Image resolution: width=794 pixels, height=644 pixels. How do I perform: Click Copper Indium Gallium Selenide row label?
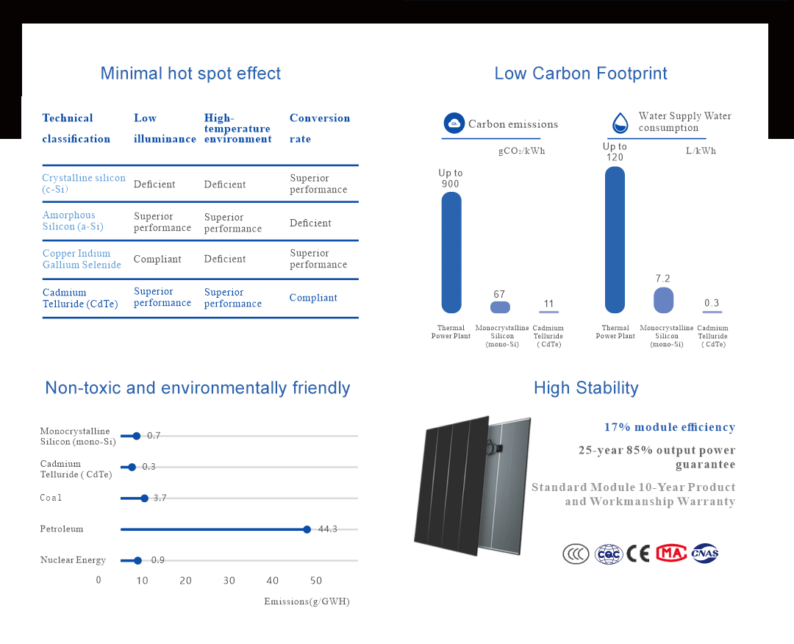click(x=82, y=260)
